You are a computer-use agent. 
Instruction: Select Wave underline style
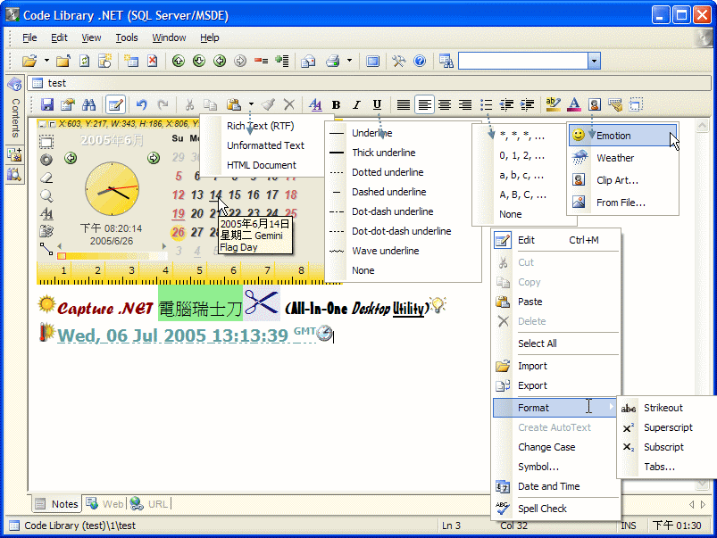386,251
